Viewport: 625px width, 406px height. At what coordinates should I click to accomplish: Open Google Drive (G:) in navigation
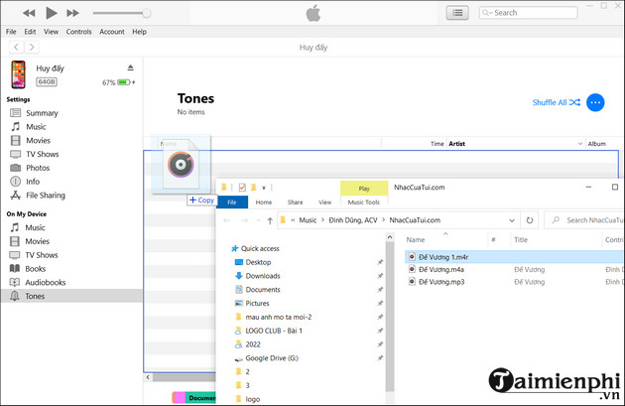[267, 358]
